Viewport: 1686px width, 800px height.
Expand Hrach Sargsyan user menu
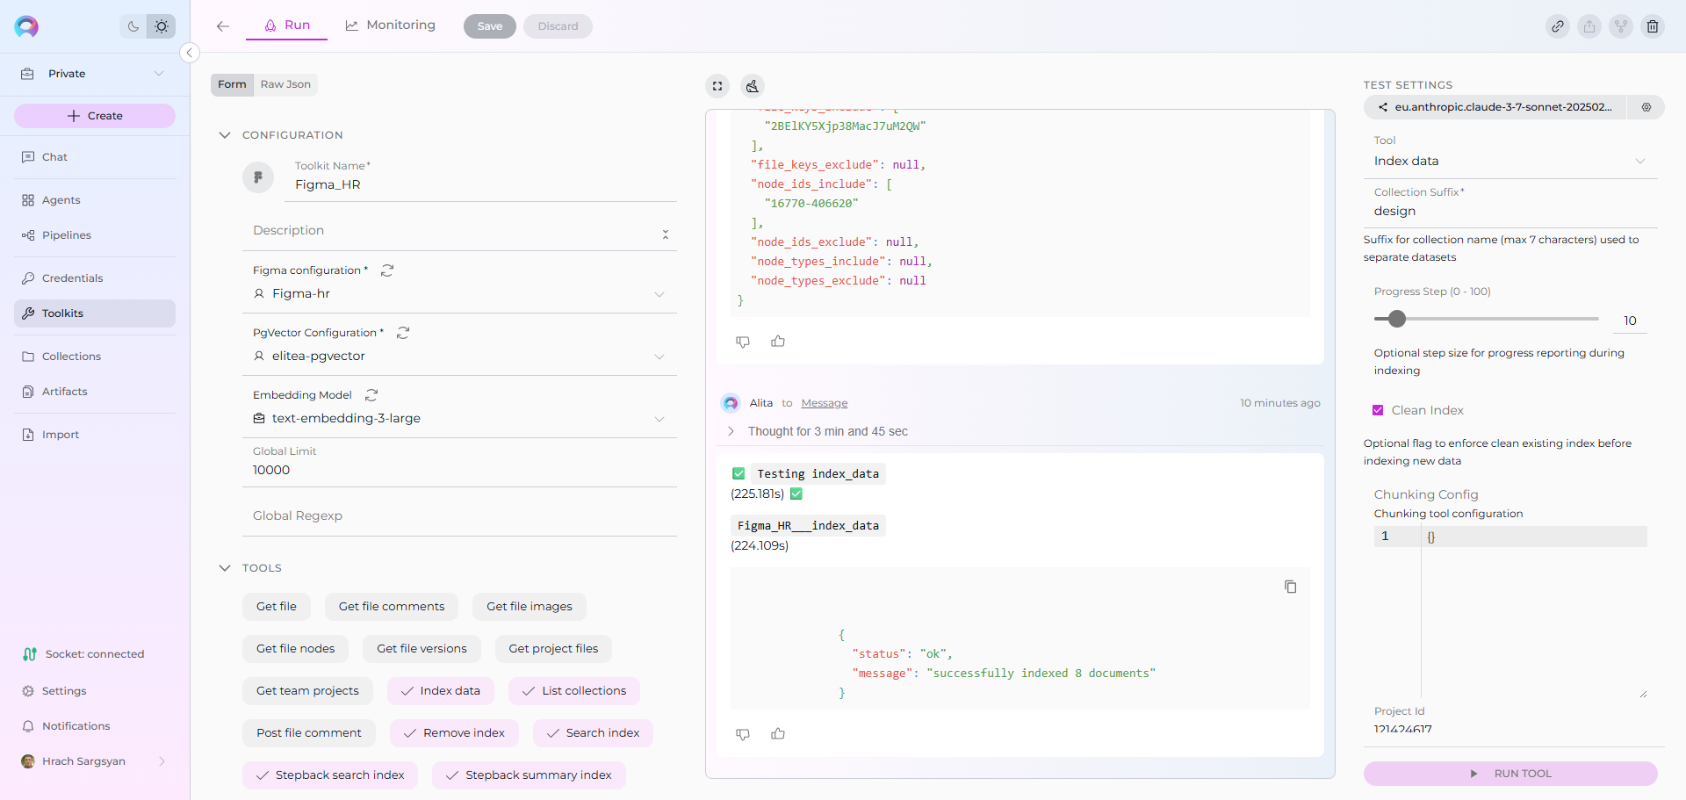click(x=95, y=761)
